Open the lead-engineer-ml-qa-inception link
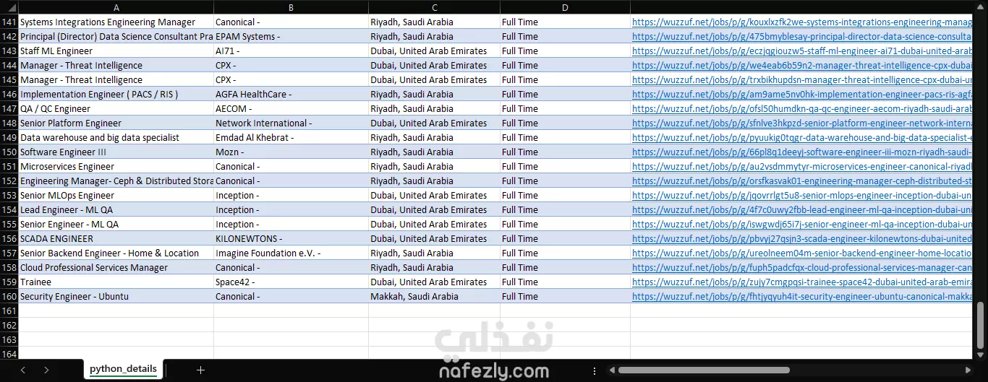 [802, 209]
